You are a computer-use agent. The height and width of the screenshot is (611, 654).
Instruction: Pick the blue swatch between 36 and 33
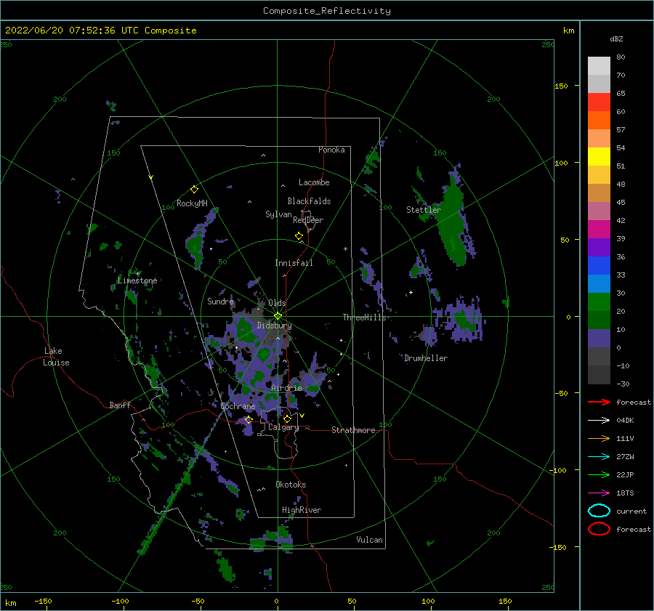pyautogui.click(x=599, y=266)
